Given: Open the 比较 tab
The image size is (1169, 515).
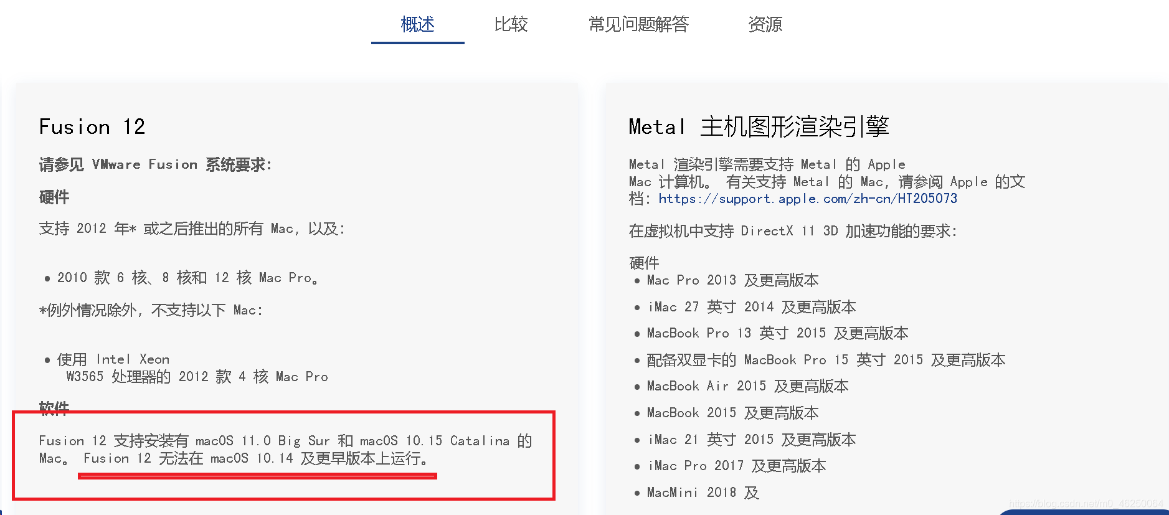Looking at the screenshot, I should (x=511, y=24).
